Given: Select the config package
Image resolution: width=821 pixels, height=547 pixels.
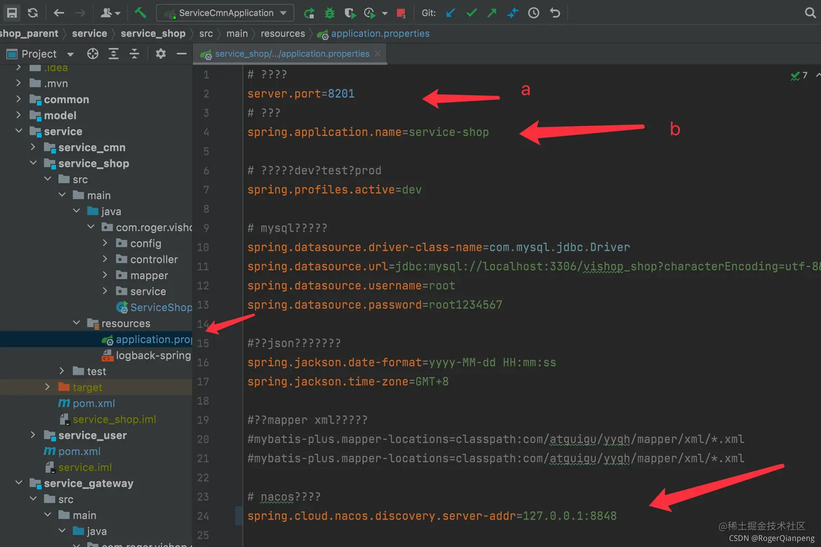Looking at the screenshot, I should 145,243.
